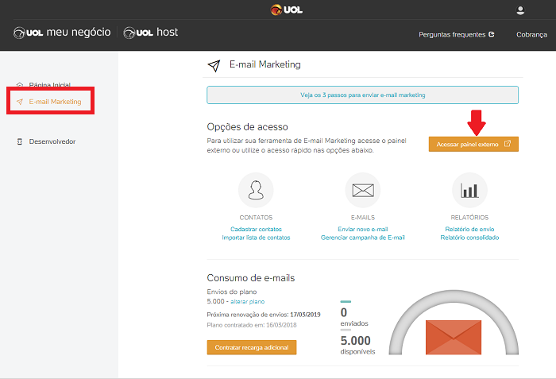This screenshot has width=556, height=379.
Task: Click the CONTATOS label
Action: click(256, 218)
